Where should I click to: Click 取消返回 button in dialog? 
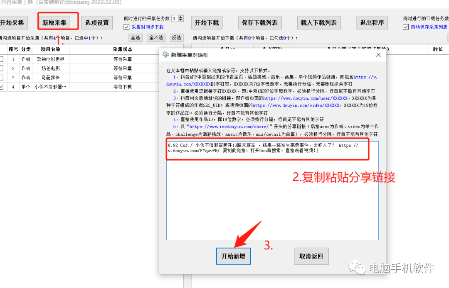point(311,256)
